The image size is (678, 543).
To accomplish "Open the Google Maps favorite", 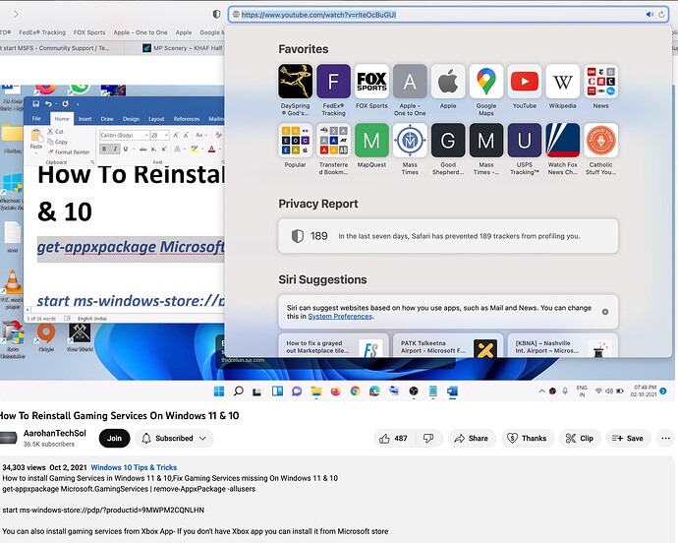I will (486, 82).
